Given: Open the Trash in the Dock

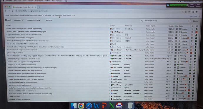Looking at the screenshot, I should [130, 106].
